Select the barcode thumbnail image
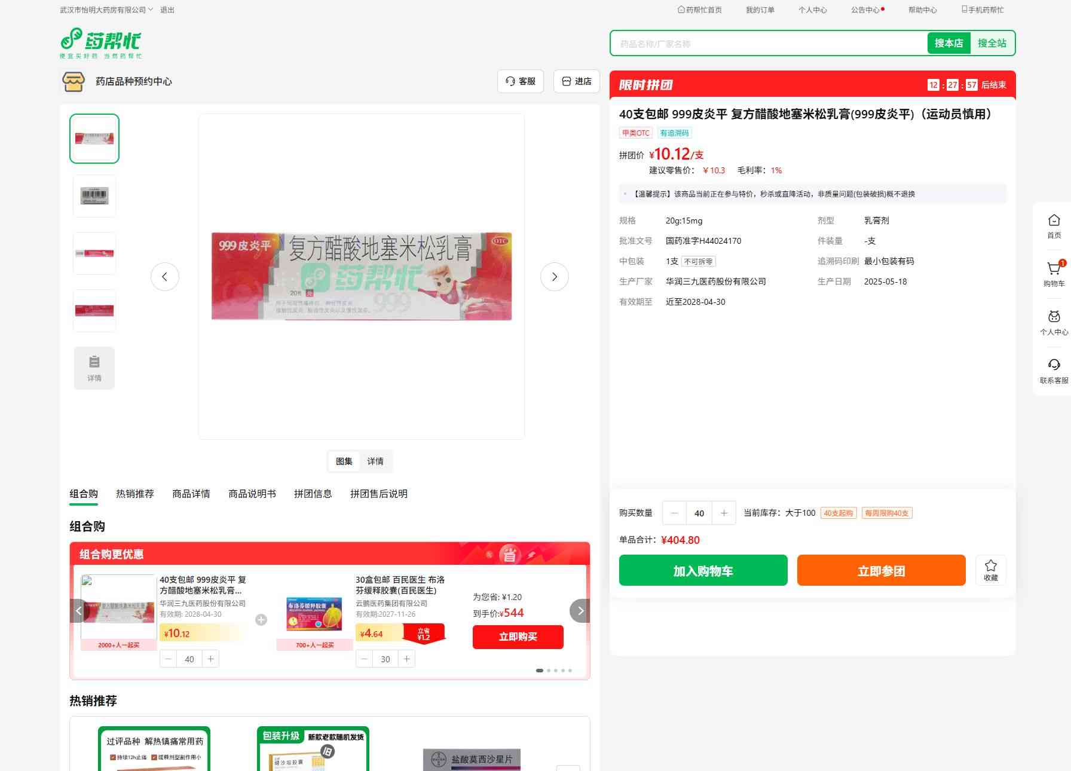 pyautogui.click(x=94, y=196)
